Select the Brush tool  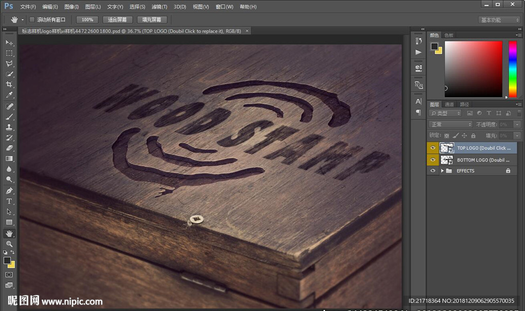[x=9, y=117]
